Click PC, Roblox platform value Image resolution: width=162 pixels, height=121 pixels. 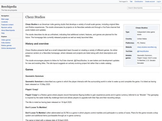[141, 43]
